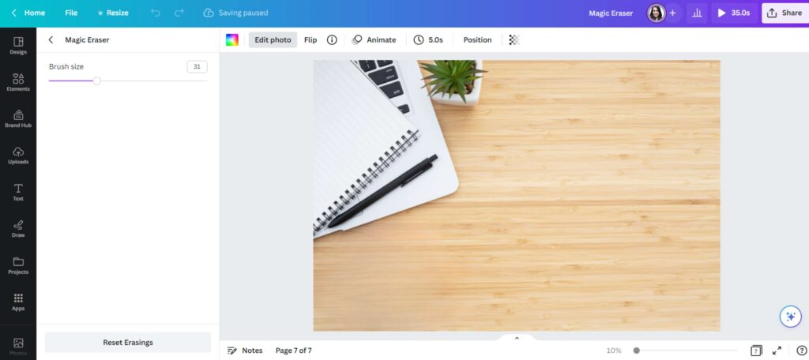
Task: Select the Text tool in sidebar
Action: (x=18, y=192)
